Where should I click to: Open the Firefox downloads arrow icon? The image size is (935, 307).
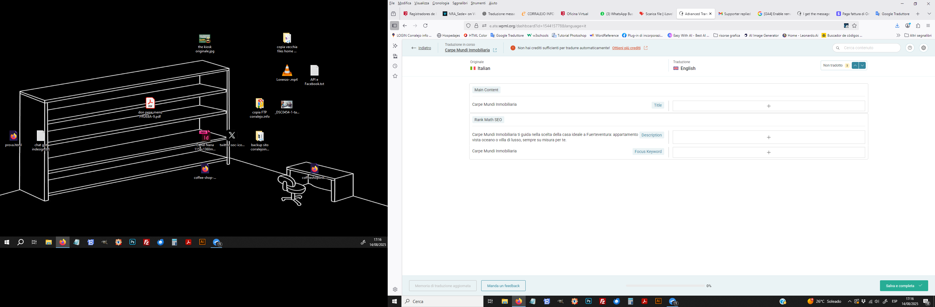tap(897, 26)
